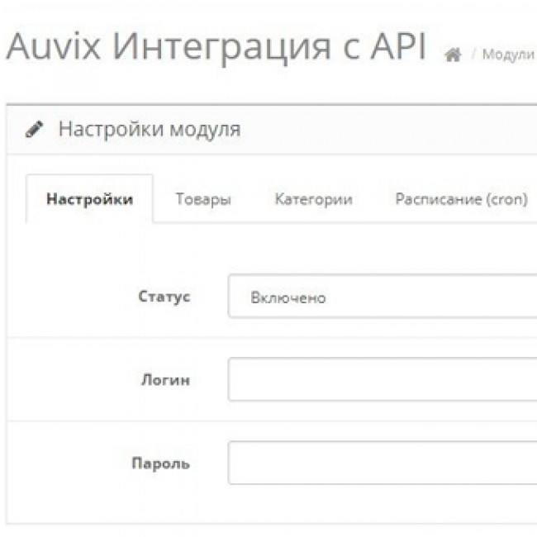
Task: Click the Логин field label
Action: (166, 380)
